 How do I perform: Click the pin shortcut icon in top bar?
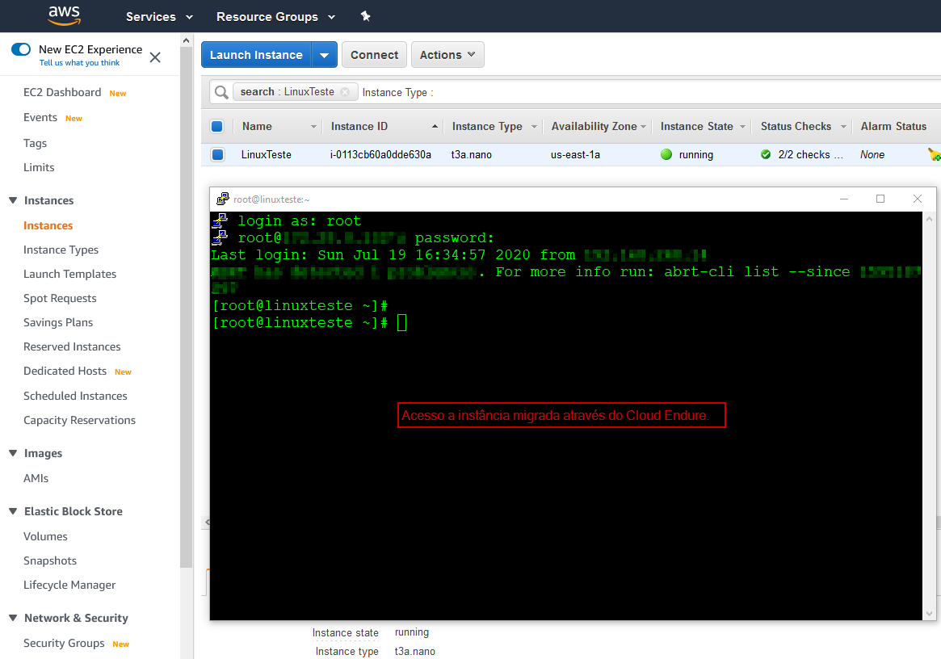coord(365,16)
